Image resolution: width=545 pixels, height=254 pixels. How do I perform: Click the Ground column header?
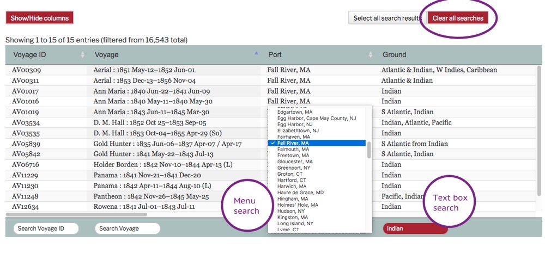pos(395,55)
